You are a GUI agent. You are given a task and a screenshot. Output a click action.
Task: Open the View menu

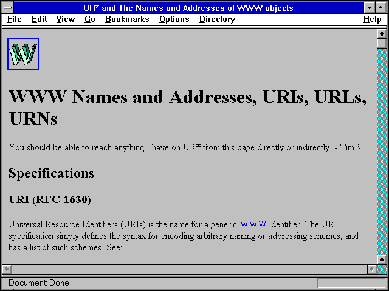65,19
